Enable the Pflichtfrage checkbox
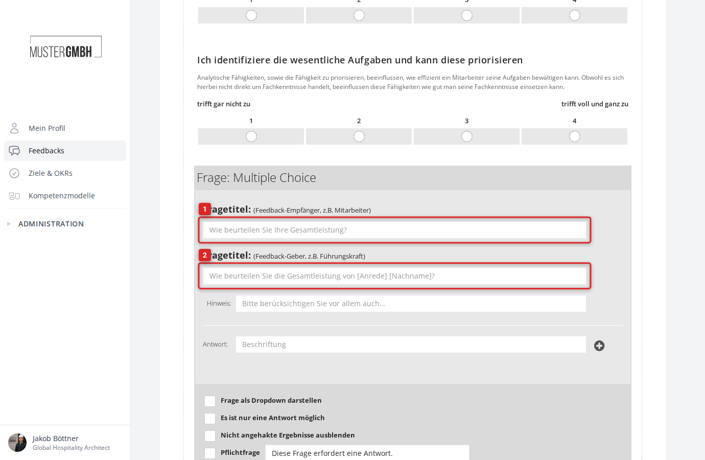The image size is (705, 460). pos(210,453)
